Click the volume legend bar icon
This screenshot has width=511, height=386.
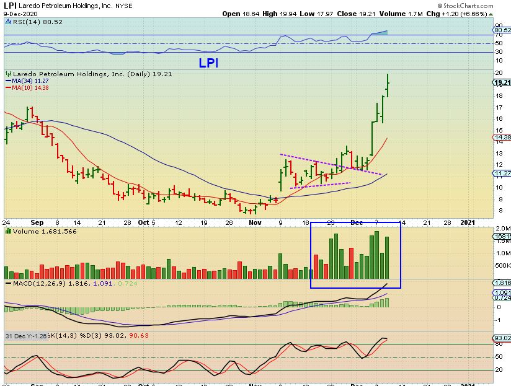point(9,231)
